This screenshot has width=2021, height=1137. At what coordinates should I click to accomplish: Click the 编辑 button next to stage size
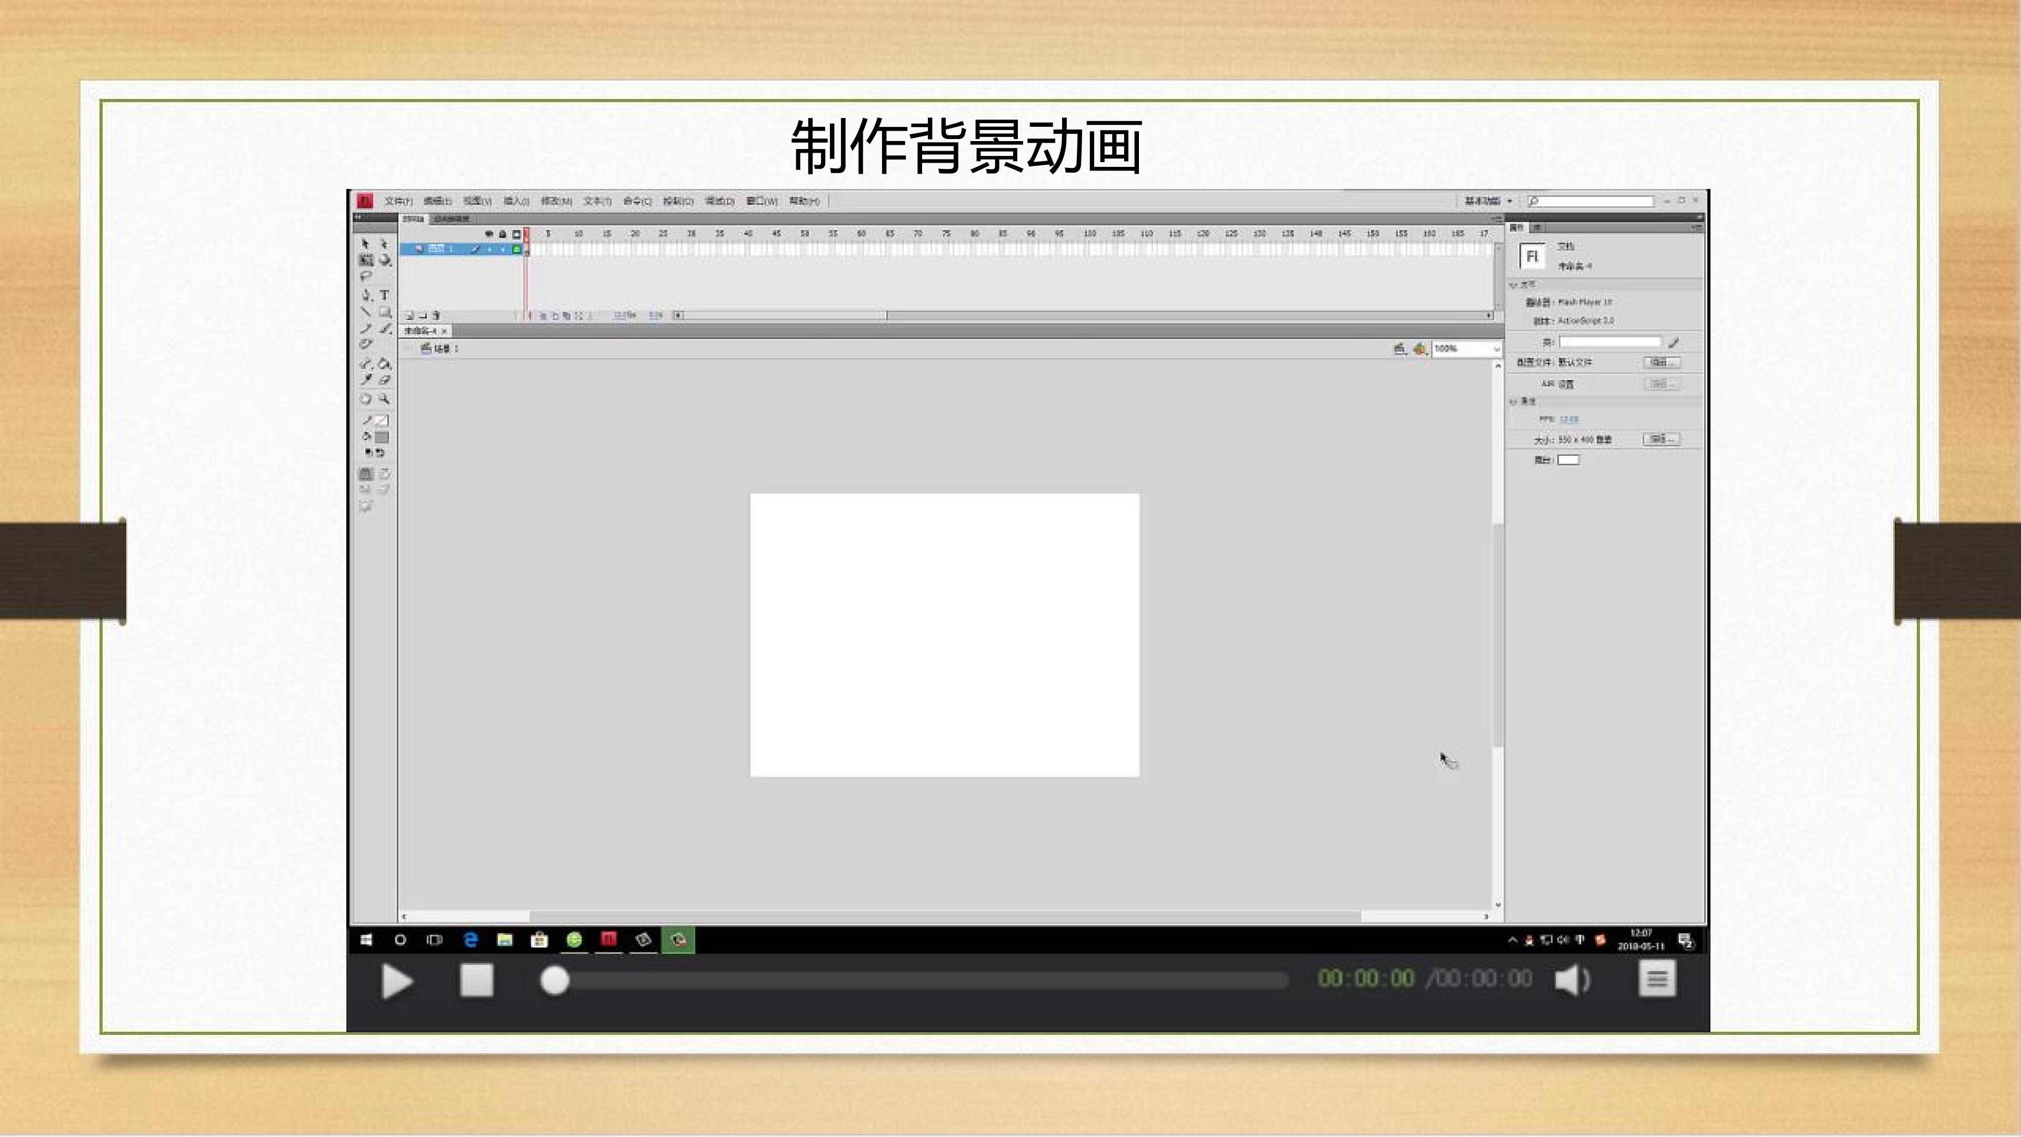click(1661, 440)
